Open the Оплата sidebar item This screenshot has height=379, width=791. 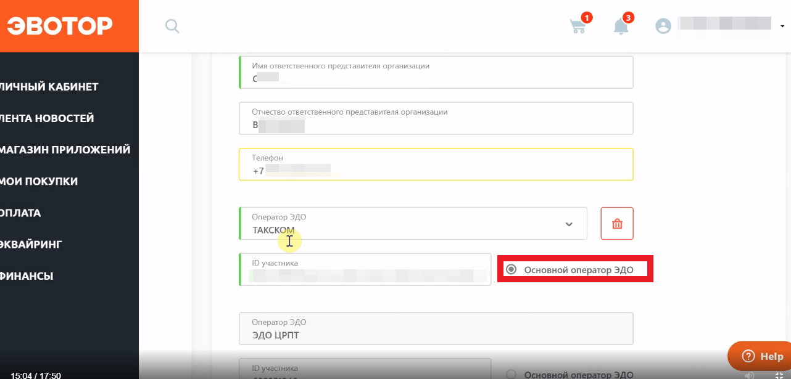click(x=20, y=213)
